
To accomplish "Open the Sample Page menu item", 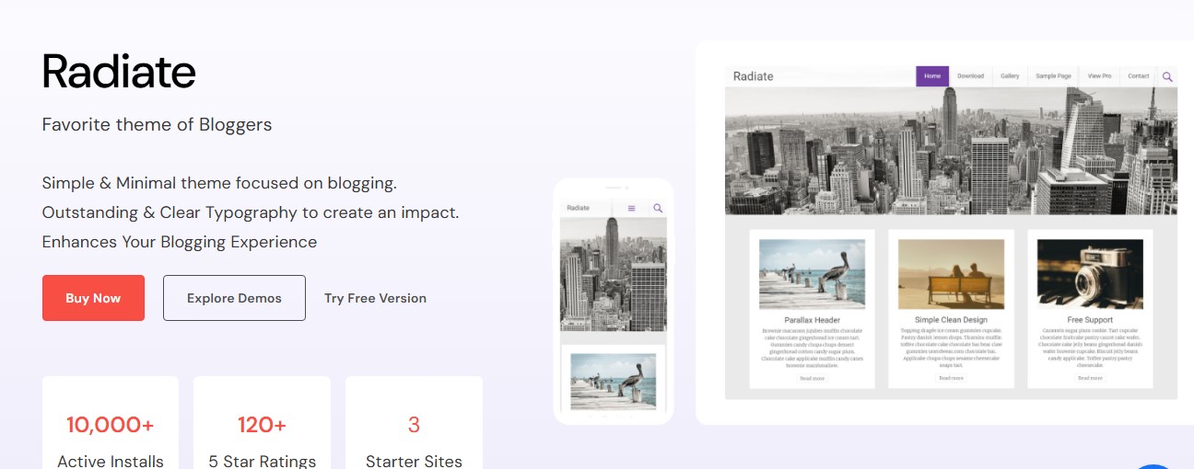I will 1053,76.
